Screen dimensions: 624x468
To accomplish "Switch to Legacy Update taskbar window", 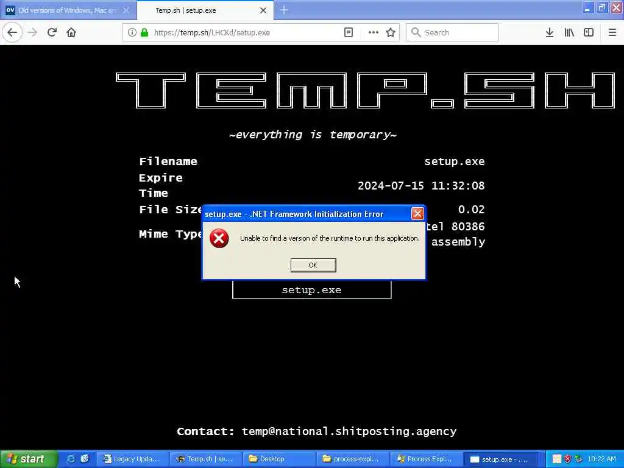I will [x=132, y=459].
